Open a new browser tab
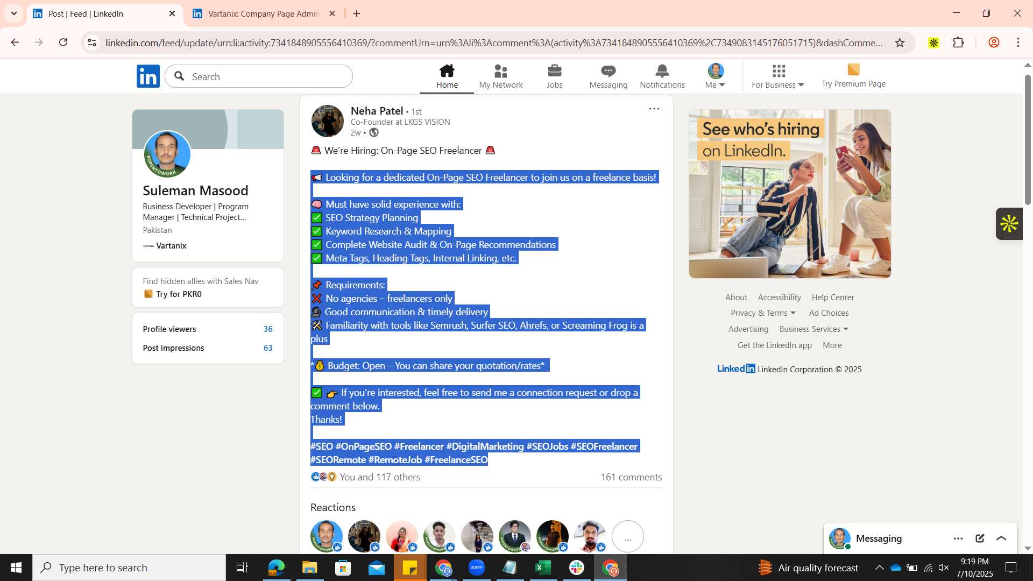Screen dimensions: 1033x581 tap(357, 13)
